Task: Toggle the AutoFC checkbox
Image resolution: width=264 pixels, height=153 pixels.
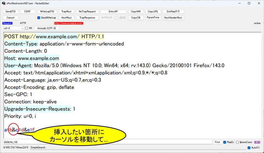Action: (x=249, y=148)
